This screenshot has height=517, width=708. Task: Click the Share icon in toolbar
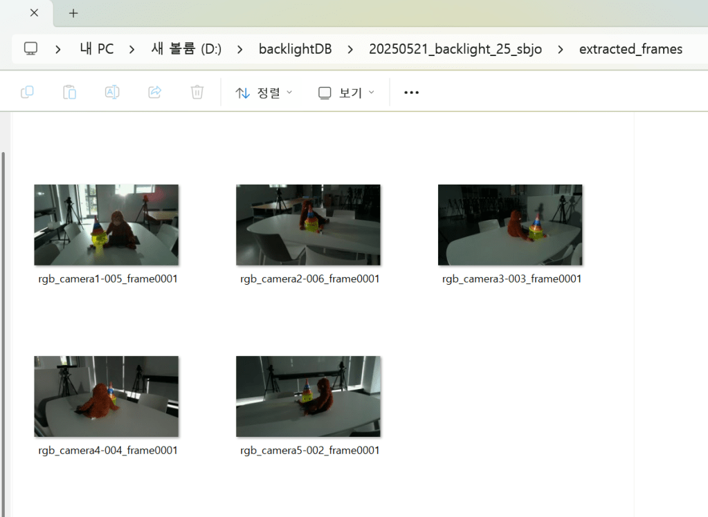[x=155, y=92]
